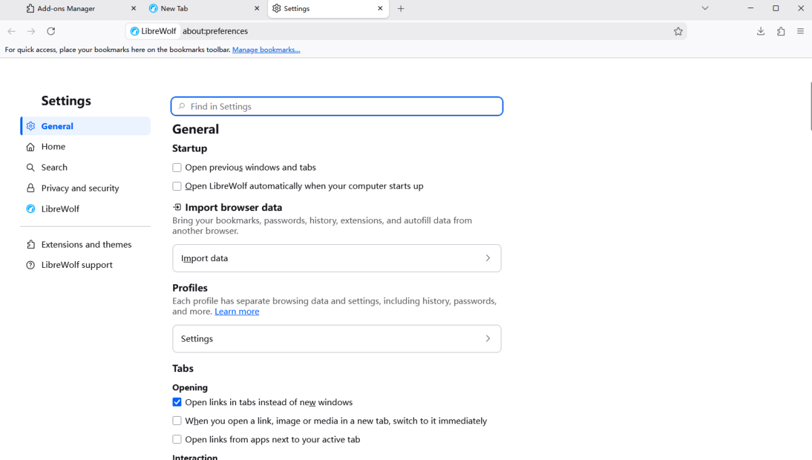Open the Downloads panel
This screenshot has width=812, height=460.
(761, 31)
